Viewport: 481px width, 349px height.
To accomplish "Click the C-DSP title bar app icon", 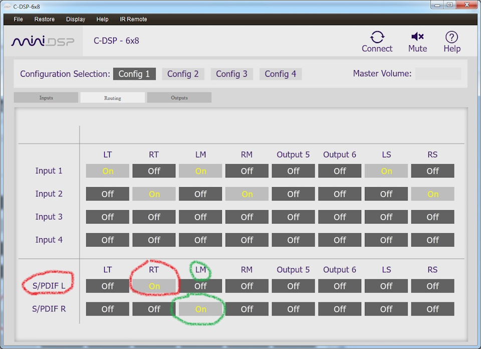I will tap(7, 7).
